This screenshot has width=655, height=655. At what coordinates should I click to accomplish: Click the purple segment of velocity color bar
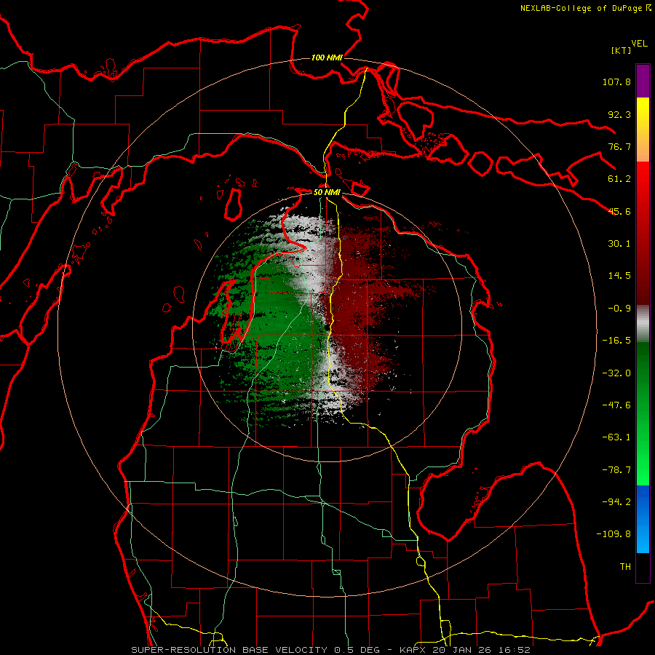point(643,81)
